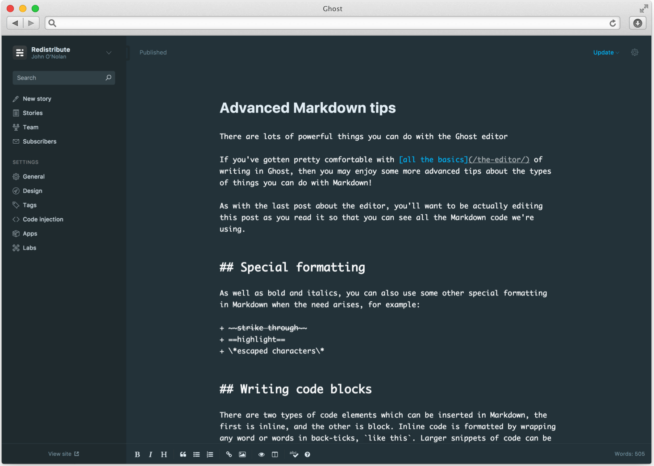
Task: Click the 'Published' status label
Action: click(153, 52)
